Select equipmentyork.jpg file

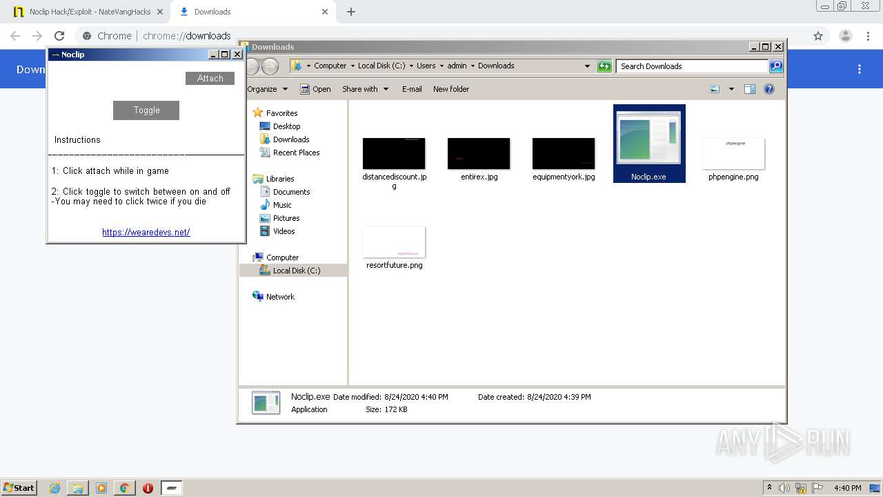(x=564, y=159)
